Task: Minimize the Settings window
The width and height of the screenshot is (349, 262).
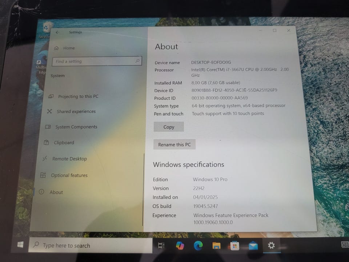Action: pyautogui.click(x=260, y=31)
